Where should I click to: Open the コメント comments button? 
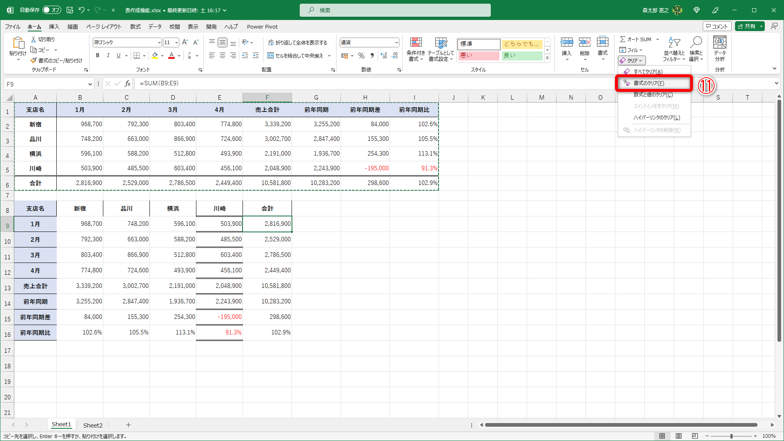[717, 26]
